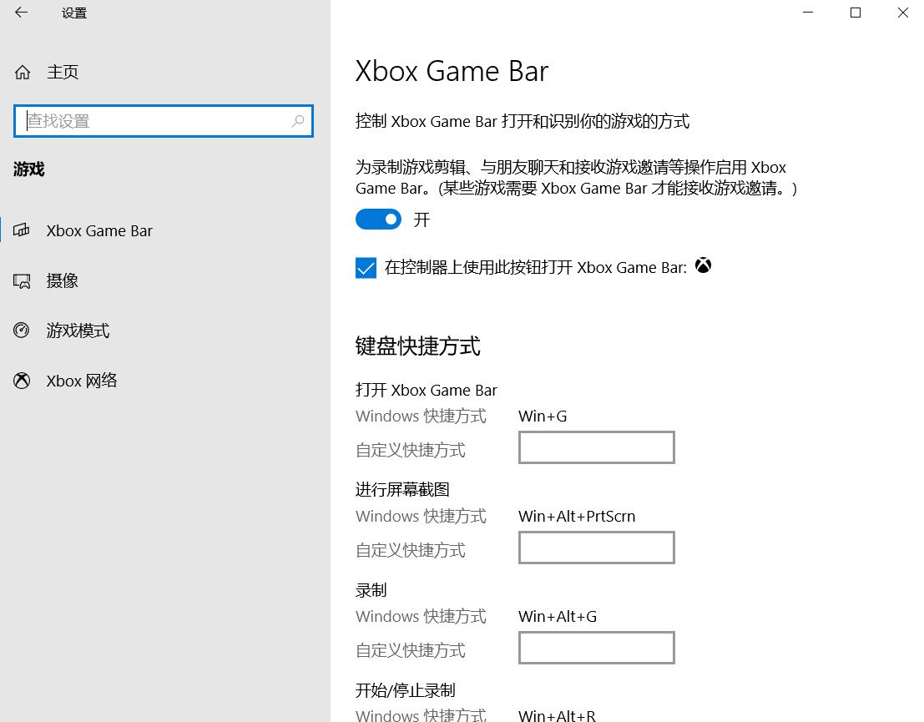924x722 pixels.
Task: Turn off the Xbox Game Bar switch
Action: (378, 220)
